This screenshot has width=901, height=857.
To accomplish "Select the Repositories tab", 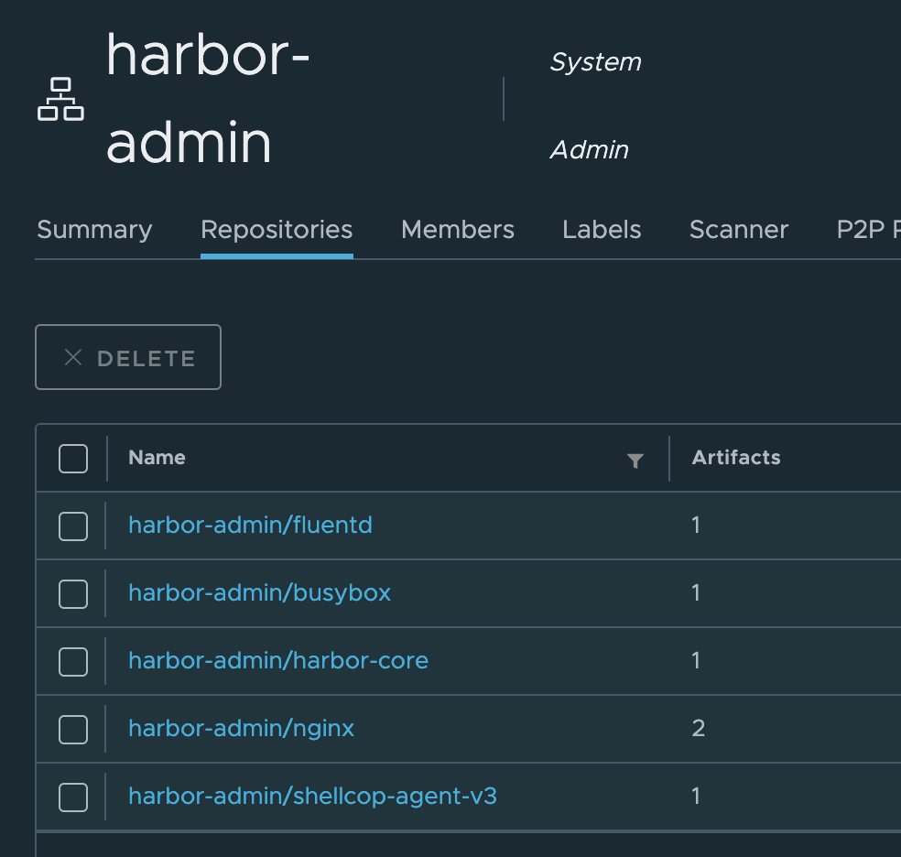I will point(277,230).
